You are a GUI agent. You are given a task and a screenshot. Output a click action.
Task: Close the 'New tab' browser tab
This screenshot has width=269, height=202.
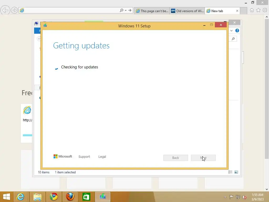click(x=237, y=11)
